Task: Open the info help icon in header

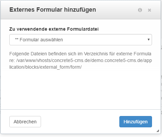Action: coord(140,10)
